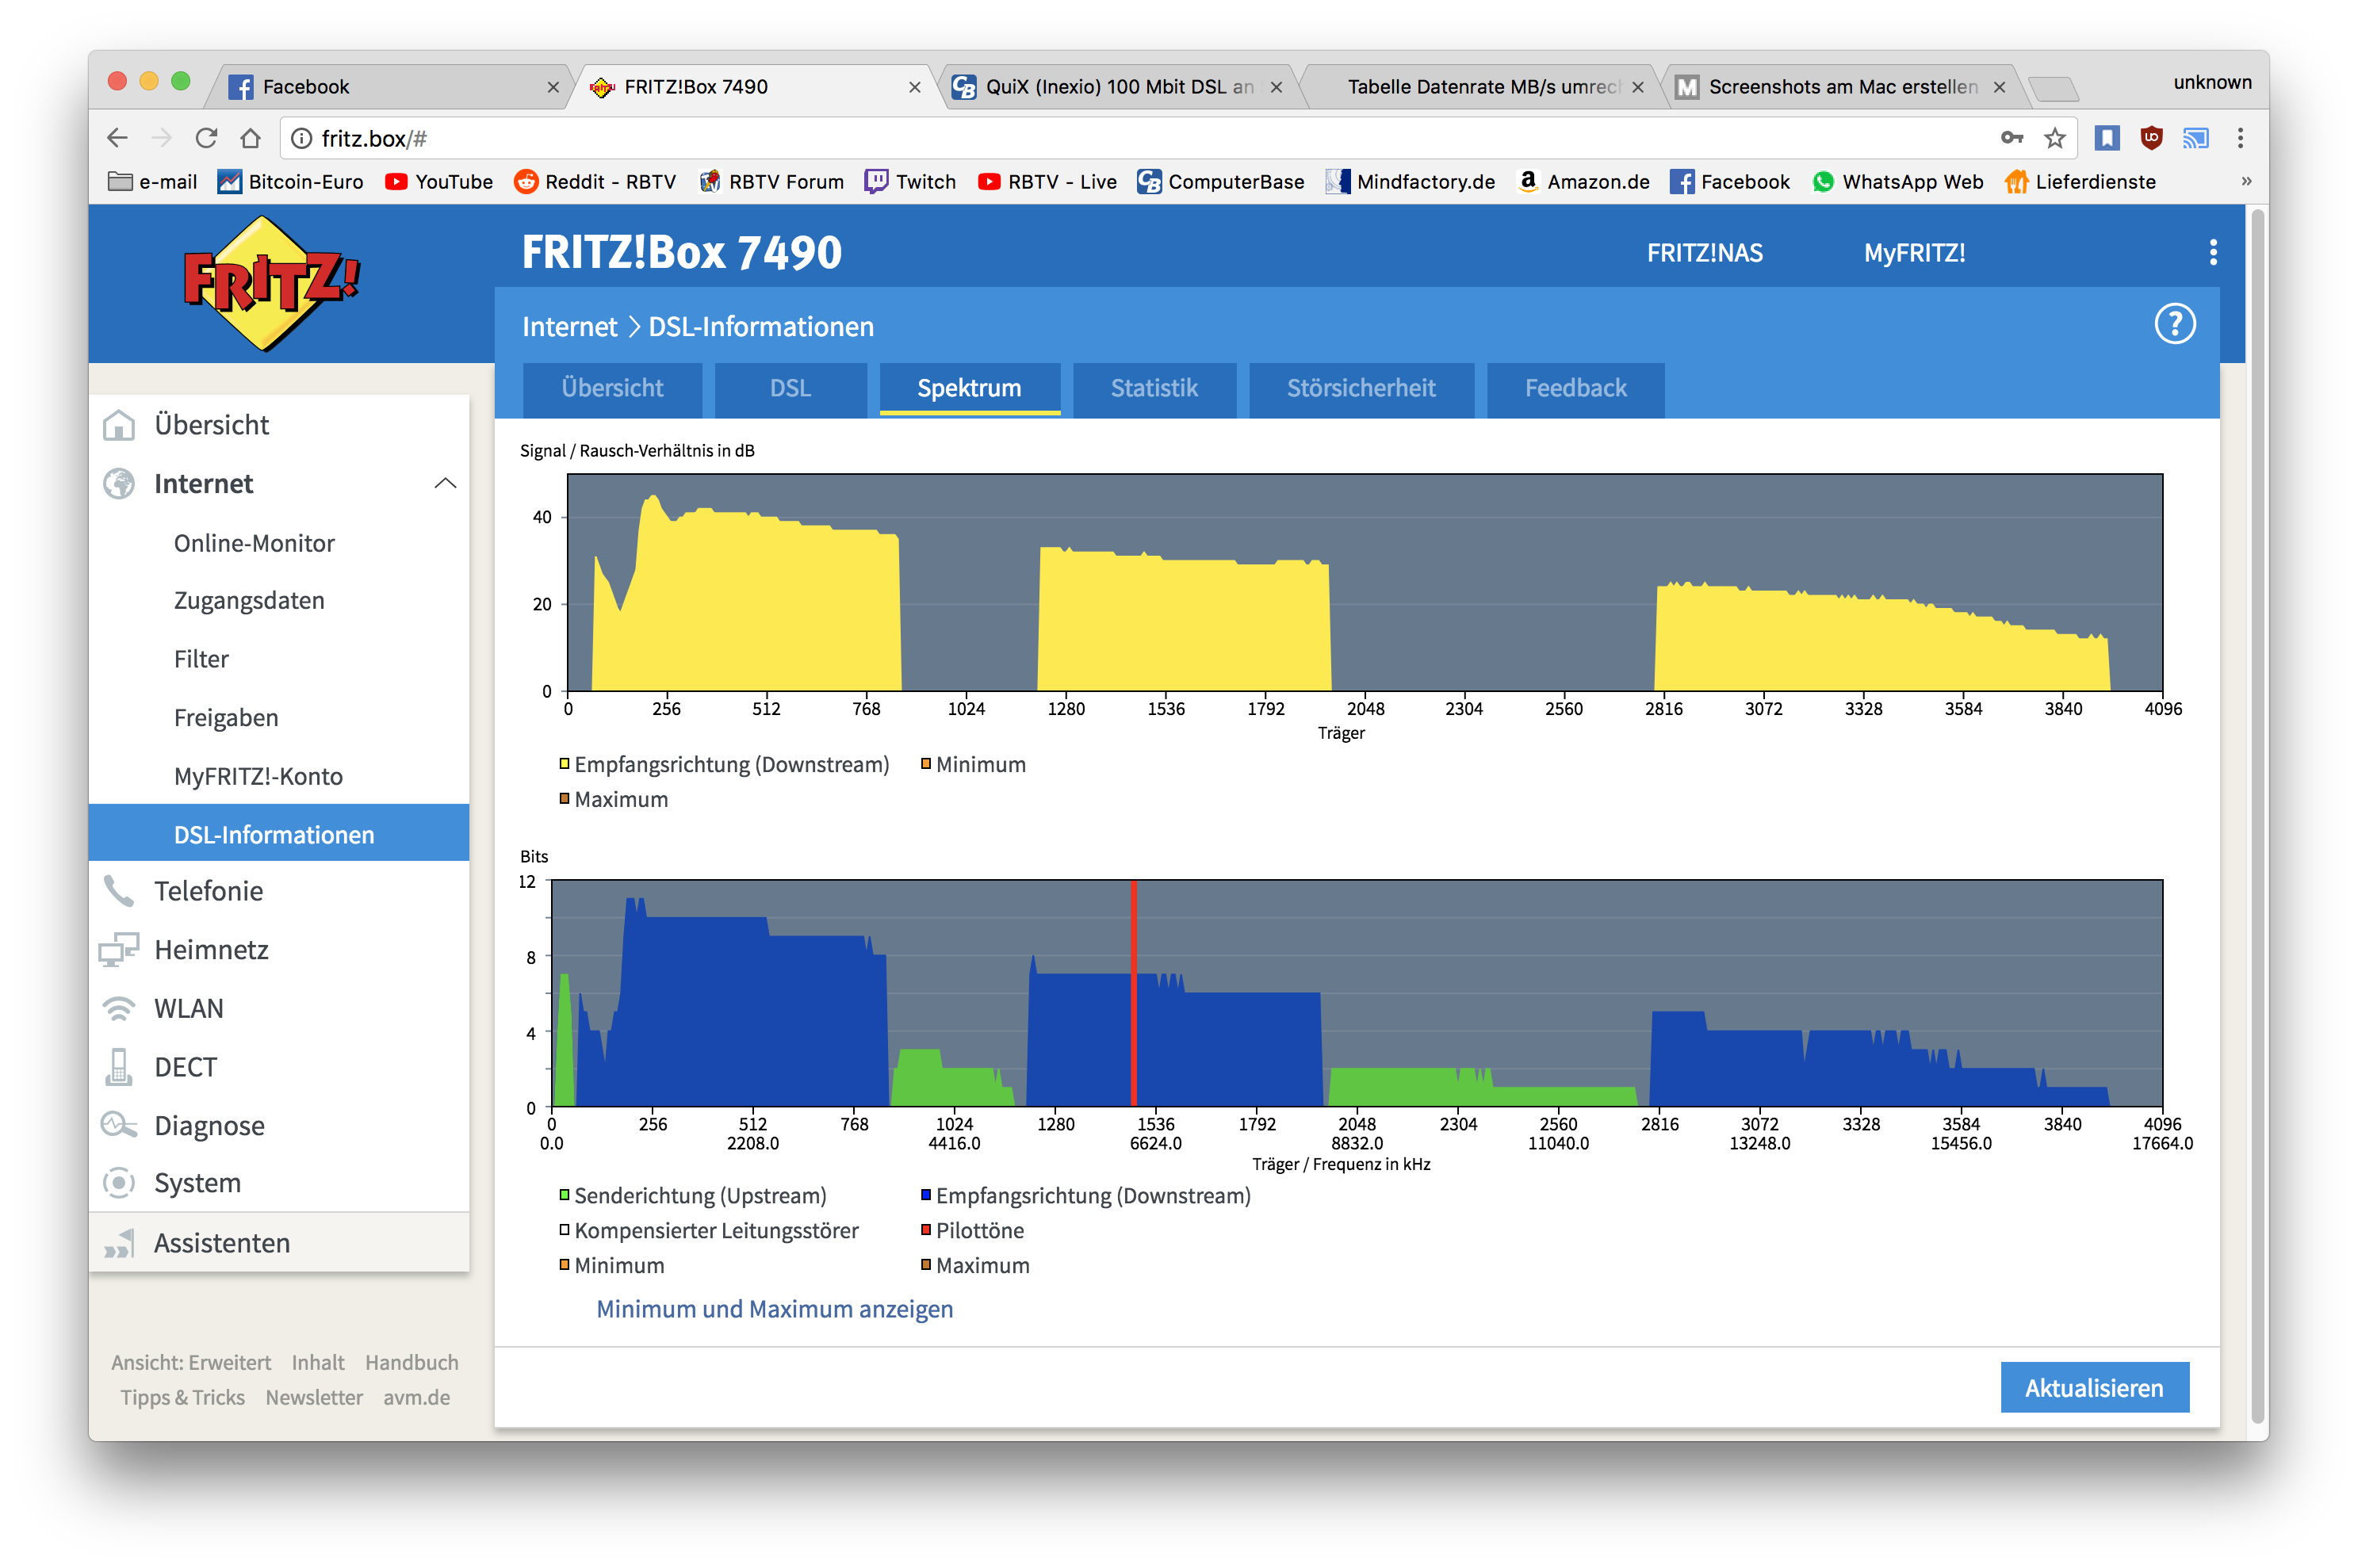Collapse the Internet menu chevron

[x=445, y=484]
